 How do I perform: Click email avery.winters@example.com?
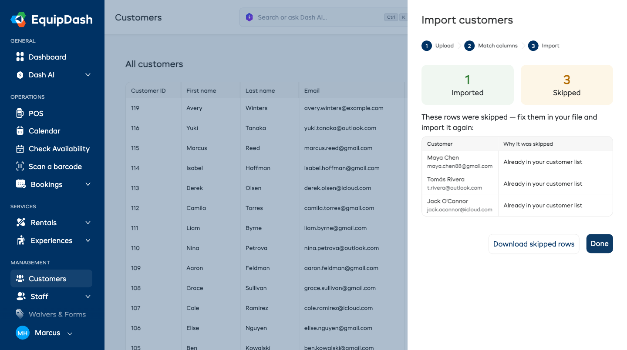[344, 108]
